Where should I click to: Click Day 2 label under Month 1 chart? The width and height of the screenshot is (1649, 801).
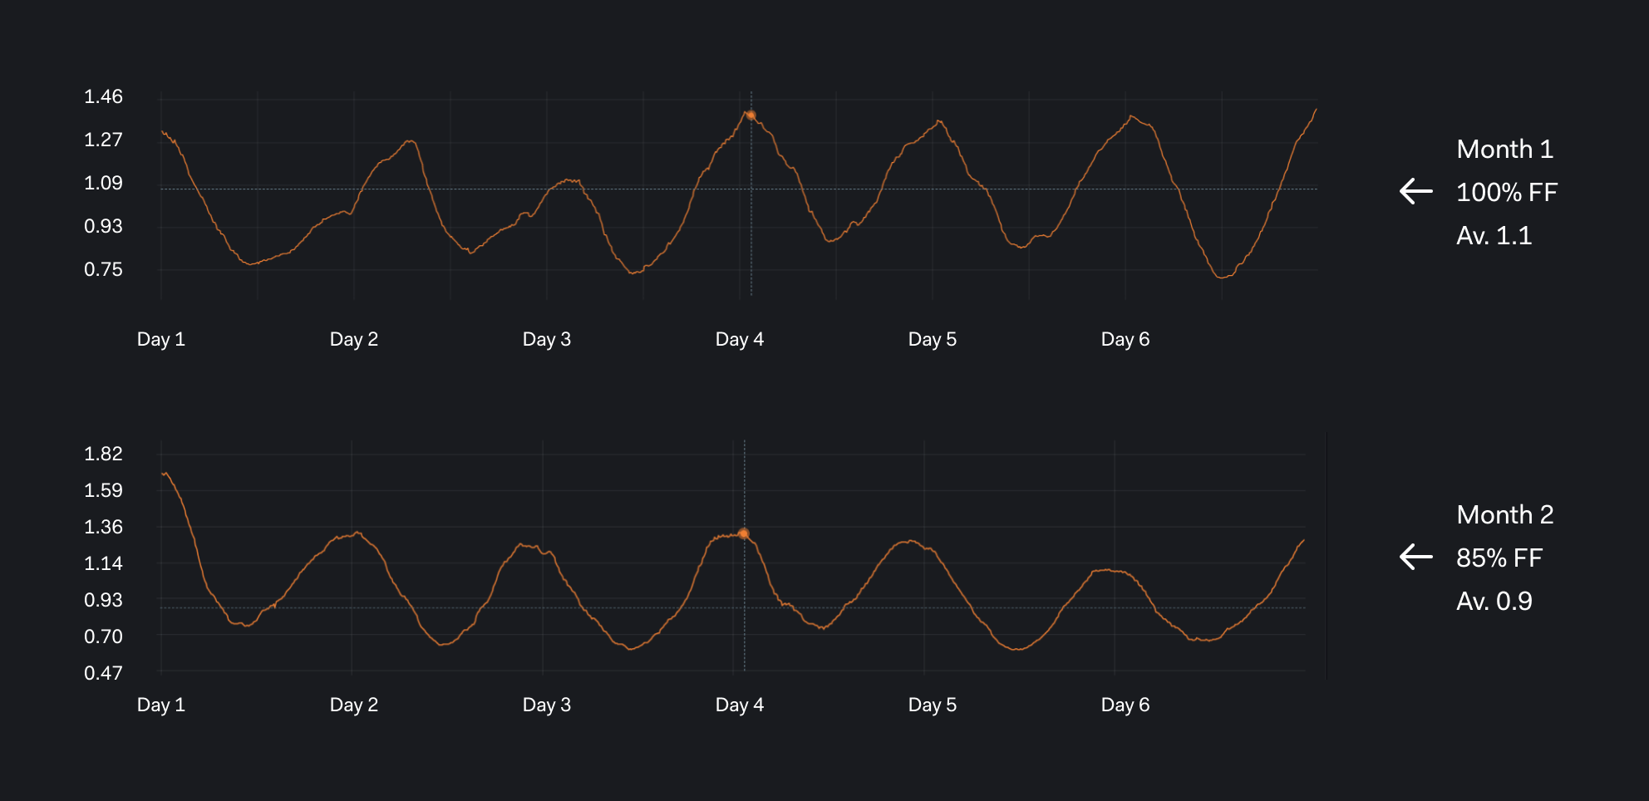tap(354, 339)
